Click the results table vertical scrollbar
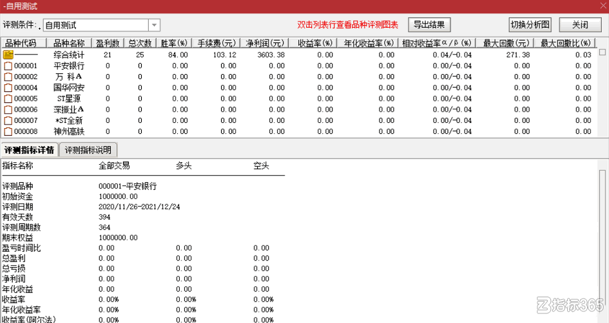Screen dimensions: 609x323 pos(603,88)
